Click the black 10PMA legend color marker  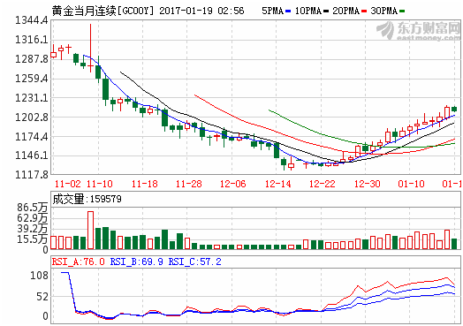click(x=326, y=11)
